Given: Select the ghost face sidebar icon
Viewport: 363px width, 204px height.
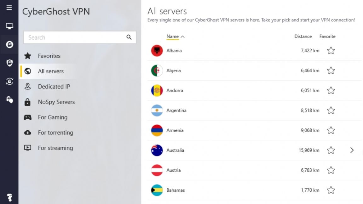Looking at the screenshot, I should (9, 44).
